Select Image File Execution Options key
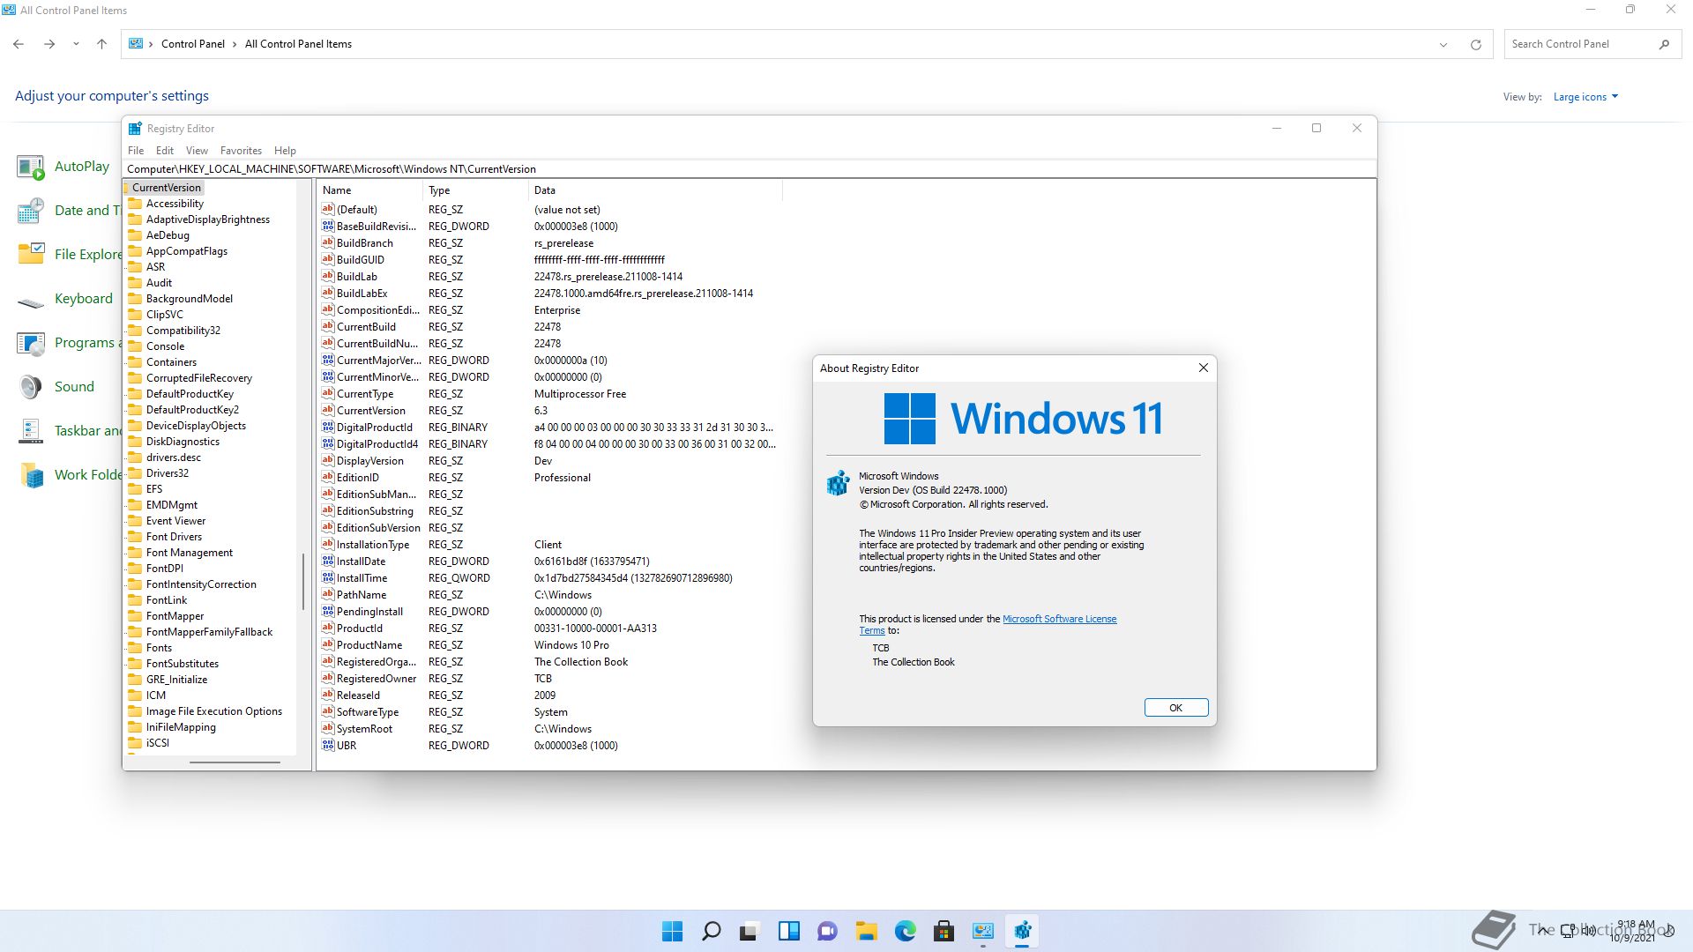This screenshot has width=1693, height=952. (x=213, y=711)
